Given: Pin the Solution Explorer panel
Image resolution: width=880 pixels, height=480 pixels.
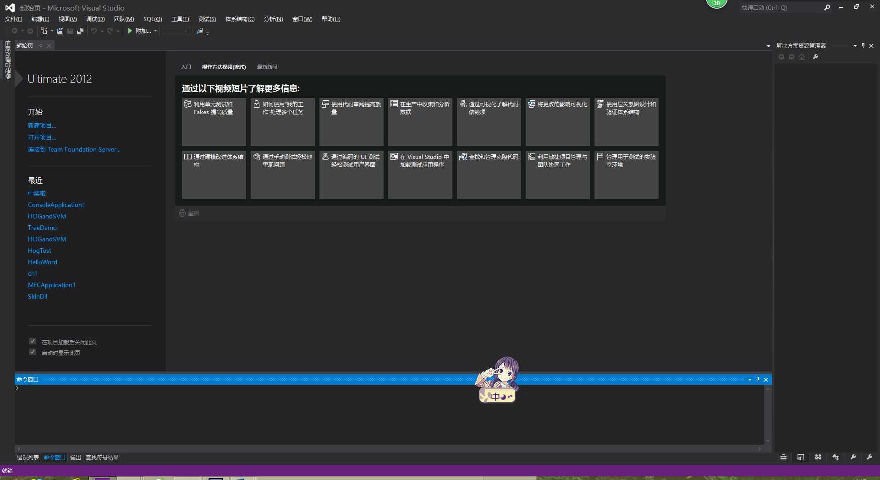Looking at the screenshot, I should (863, 45).
